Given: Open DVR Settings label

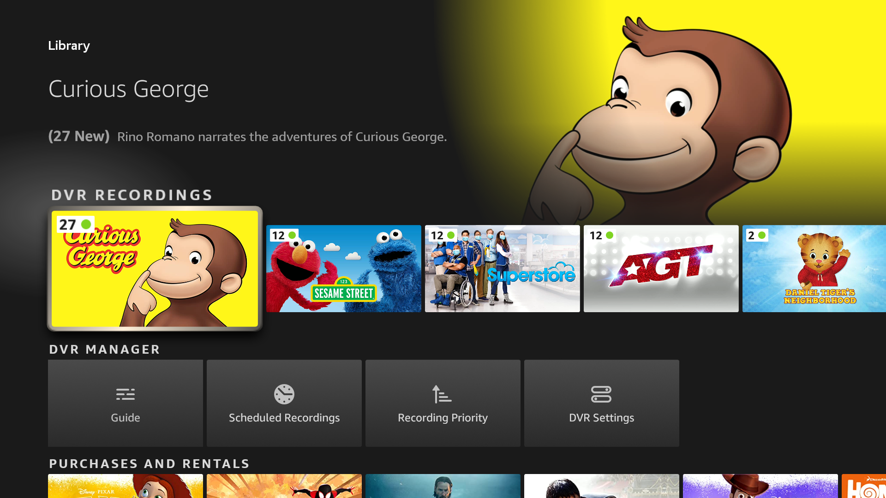Looking at the screenshot, I should pos(602,418).
